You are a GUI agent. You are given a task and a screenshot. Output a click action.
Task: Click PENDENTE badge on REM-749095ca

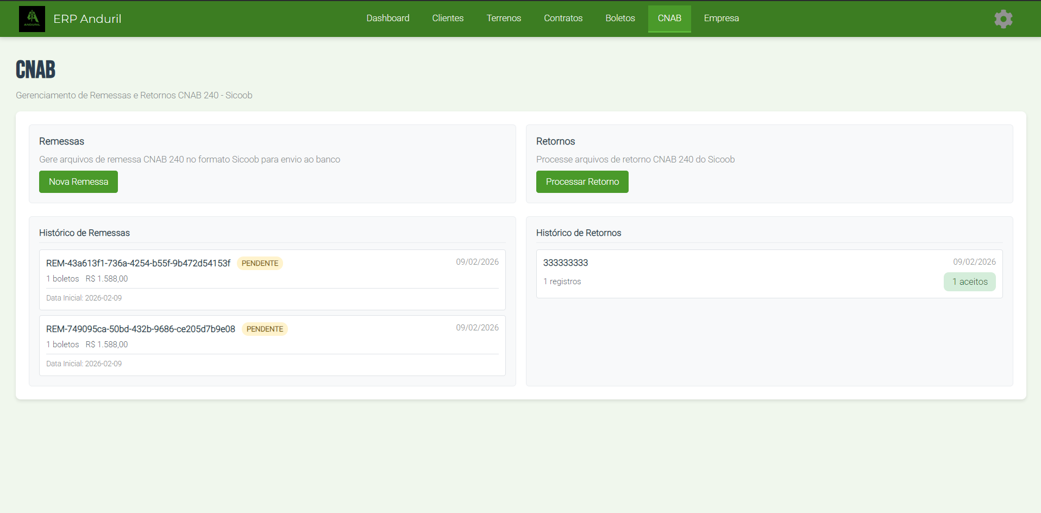point(265,329)
